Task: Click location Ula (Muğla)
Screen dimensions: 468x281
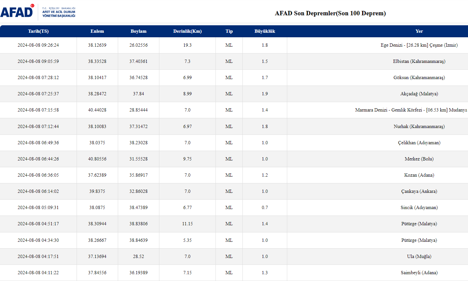Action: (x=419, y=257)
